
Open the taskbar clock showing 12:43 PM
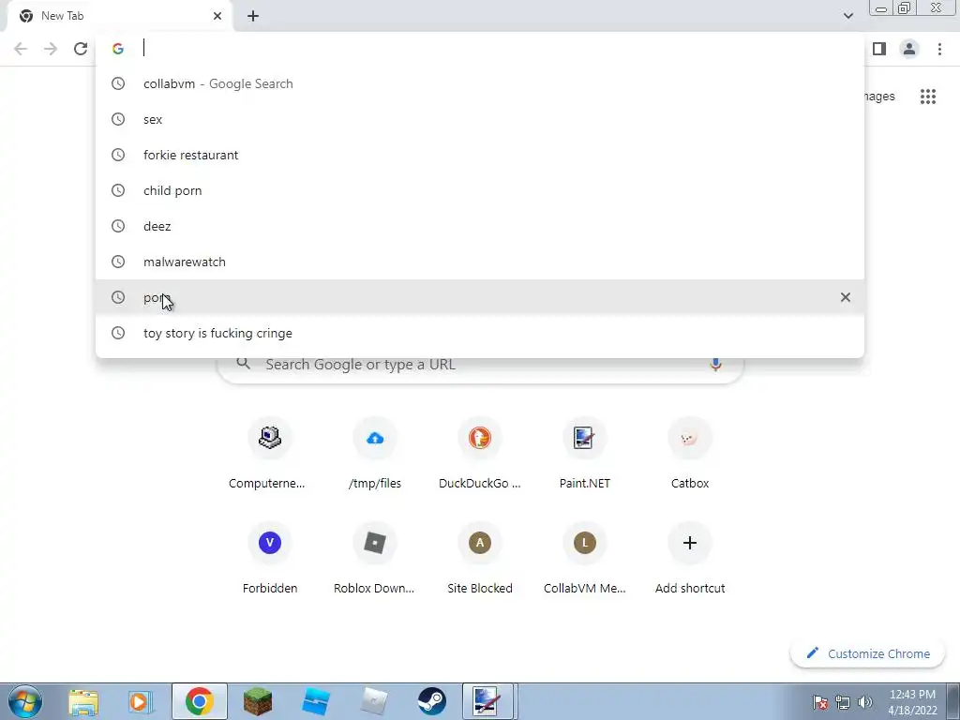pyautogui.click(x=912, y=701)
